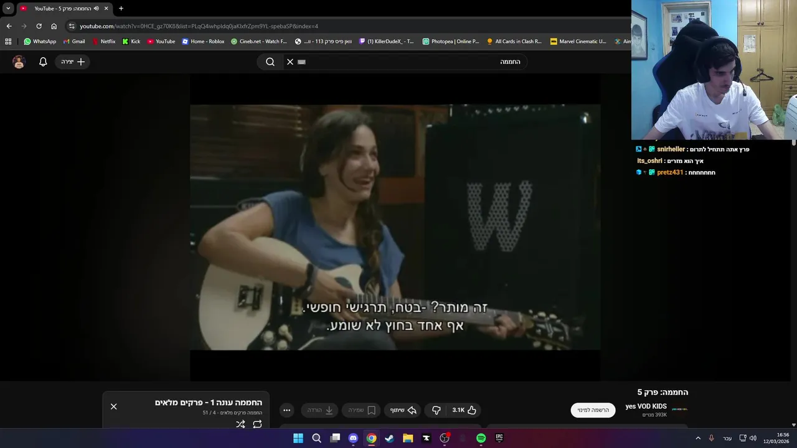Open the site information icon in address bar

click(x=72, y=26)
